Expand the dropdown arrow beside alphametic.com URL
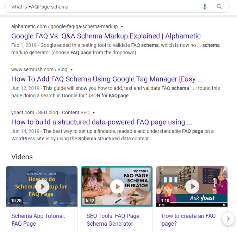237x232 pixels. [x=122, y=27]
